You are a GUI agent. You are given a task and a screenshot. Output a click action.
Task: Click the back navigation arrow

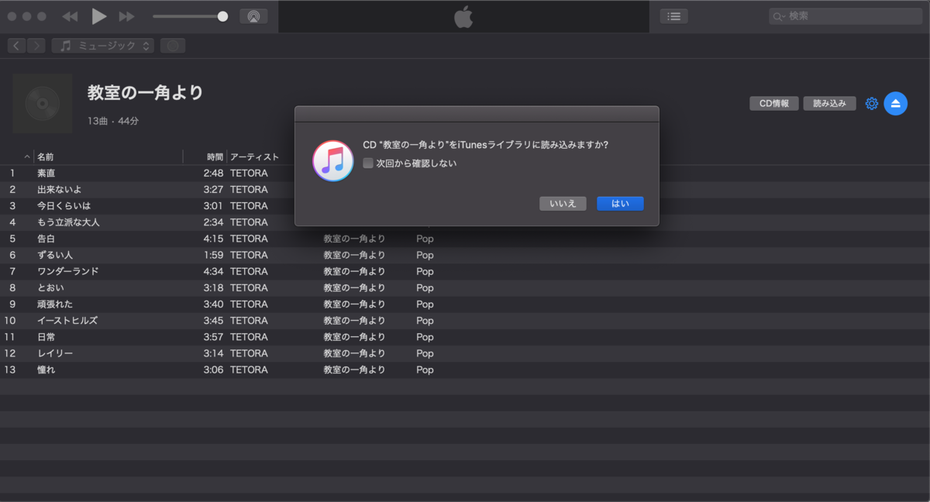[15, 45]
